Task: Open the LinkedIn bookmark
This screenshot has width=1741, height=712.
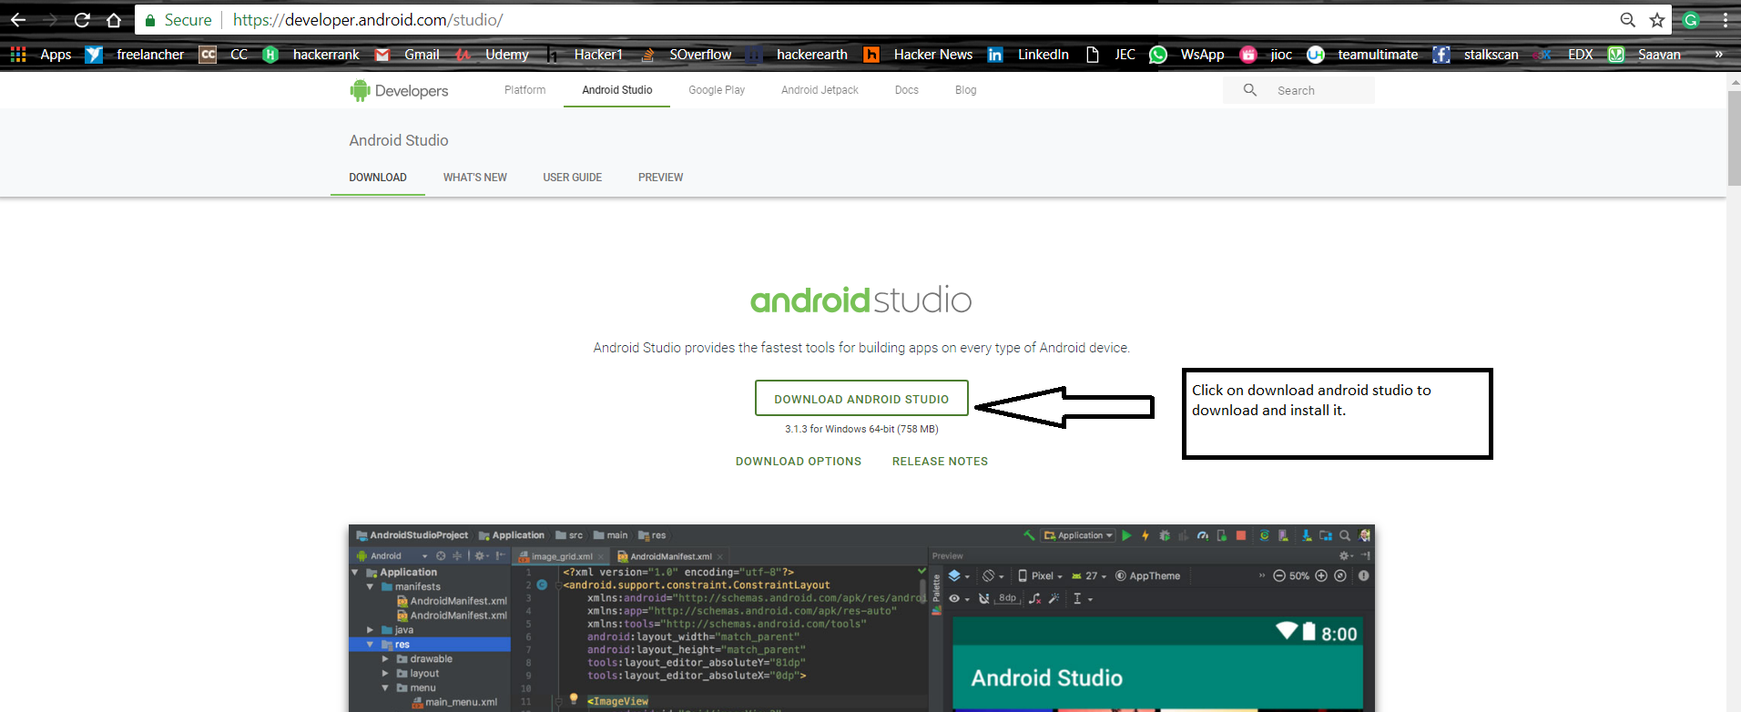Action: [1028, 55]
